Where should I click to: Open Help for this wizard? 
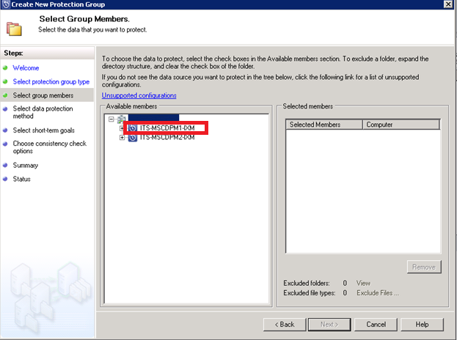(x=422, y=325)
